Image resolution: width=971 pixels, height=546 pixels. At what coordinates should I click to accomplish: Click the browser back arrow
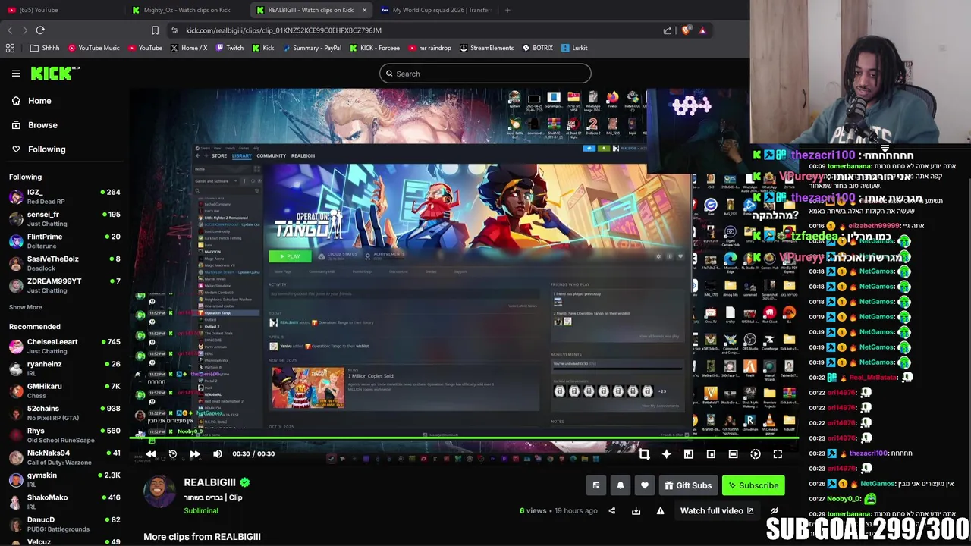point(10,30)
